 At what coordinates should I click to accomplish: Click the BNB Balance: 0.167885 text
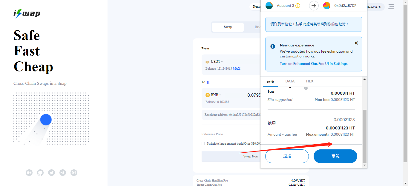217,102
